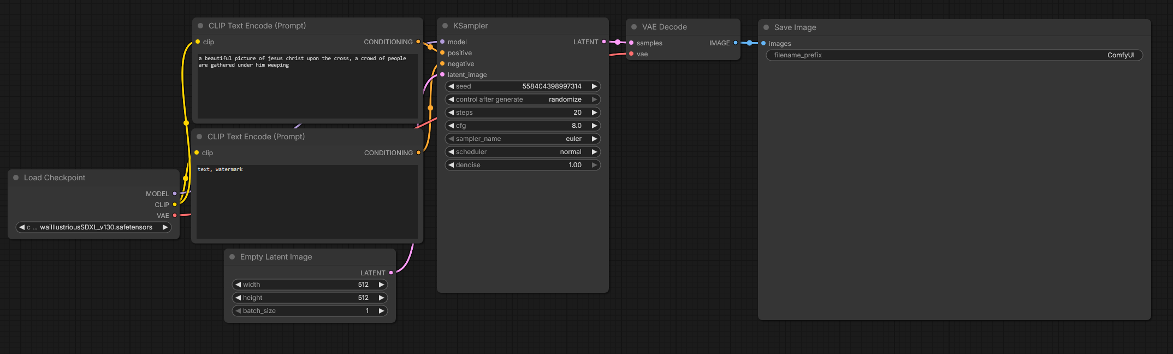Increase width with the right arrow

click(381, 285)
